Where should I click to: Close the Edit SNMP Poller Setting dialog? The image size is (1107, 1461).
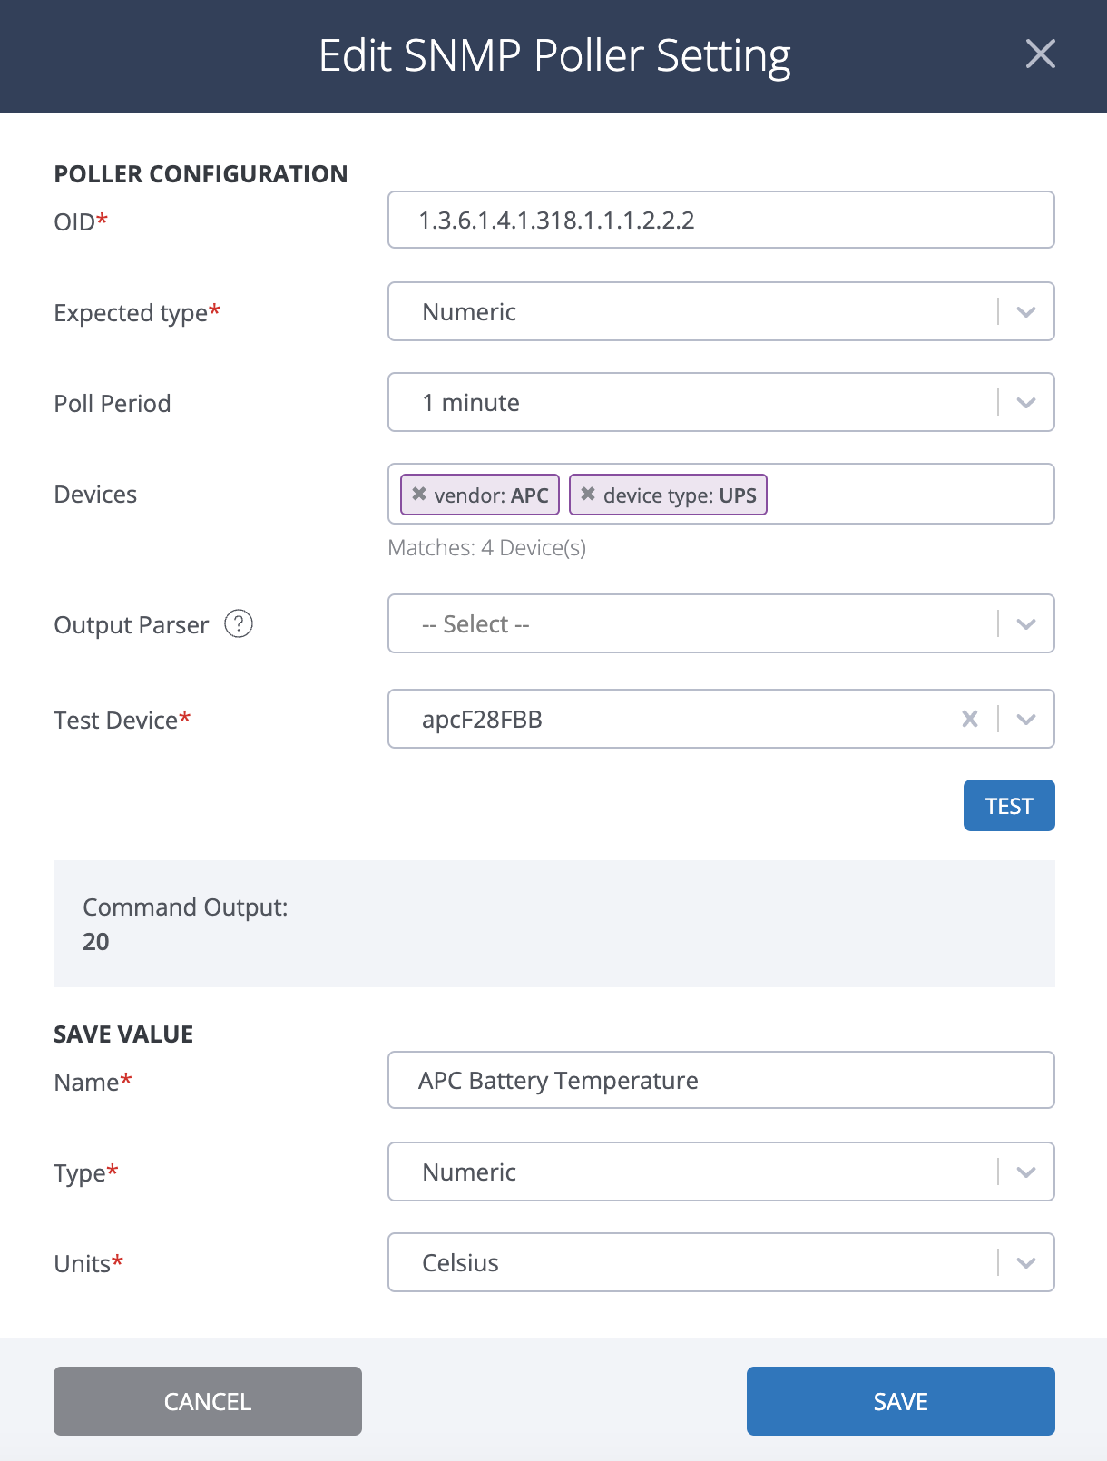point(1040,54)
